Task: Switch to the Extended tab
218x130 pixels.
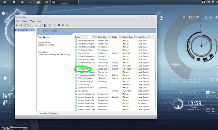Action: coord(43,113)
